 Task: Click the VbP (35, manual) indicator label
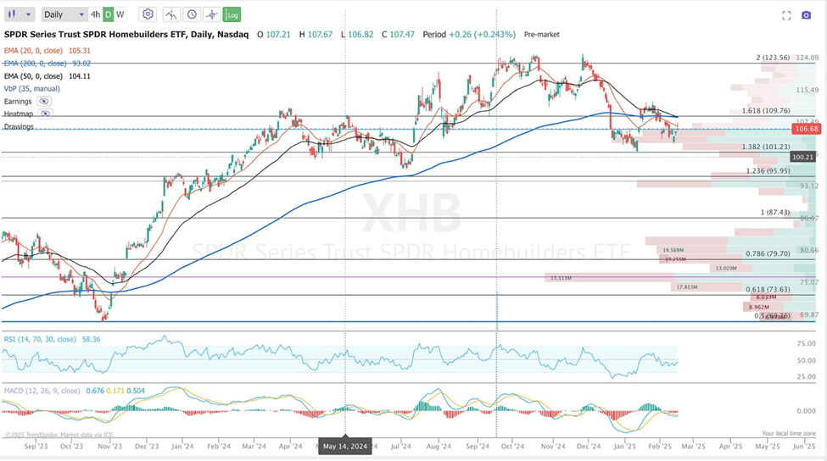pos(32,88)
